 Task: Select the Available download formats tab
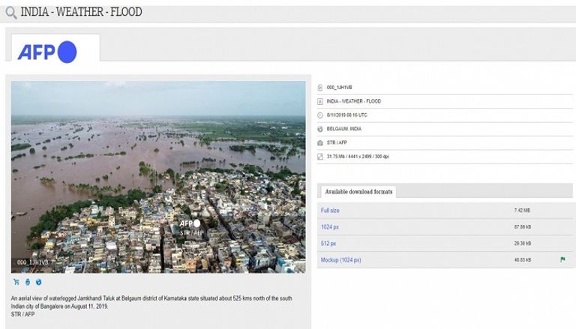pos(358,192)
